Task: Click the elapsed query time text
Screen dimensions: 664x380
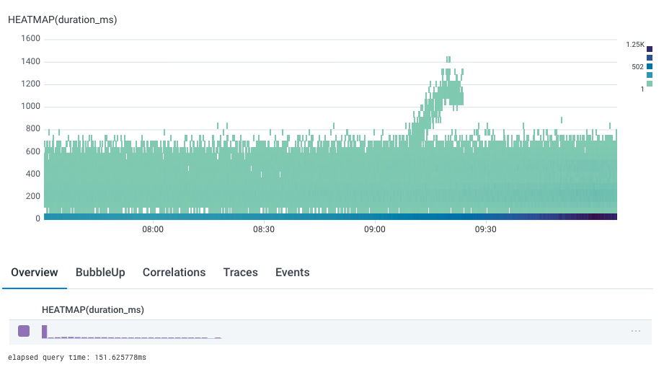Action: 77,358
